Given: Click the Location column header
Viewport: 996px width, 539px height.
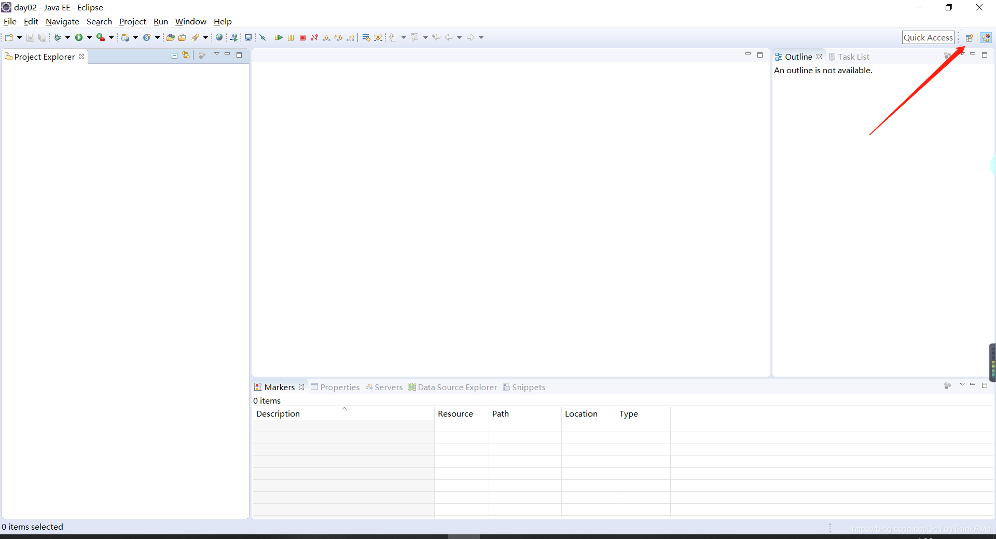Looking at the screenshot, I should coord(589,413).
